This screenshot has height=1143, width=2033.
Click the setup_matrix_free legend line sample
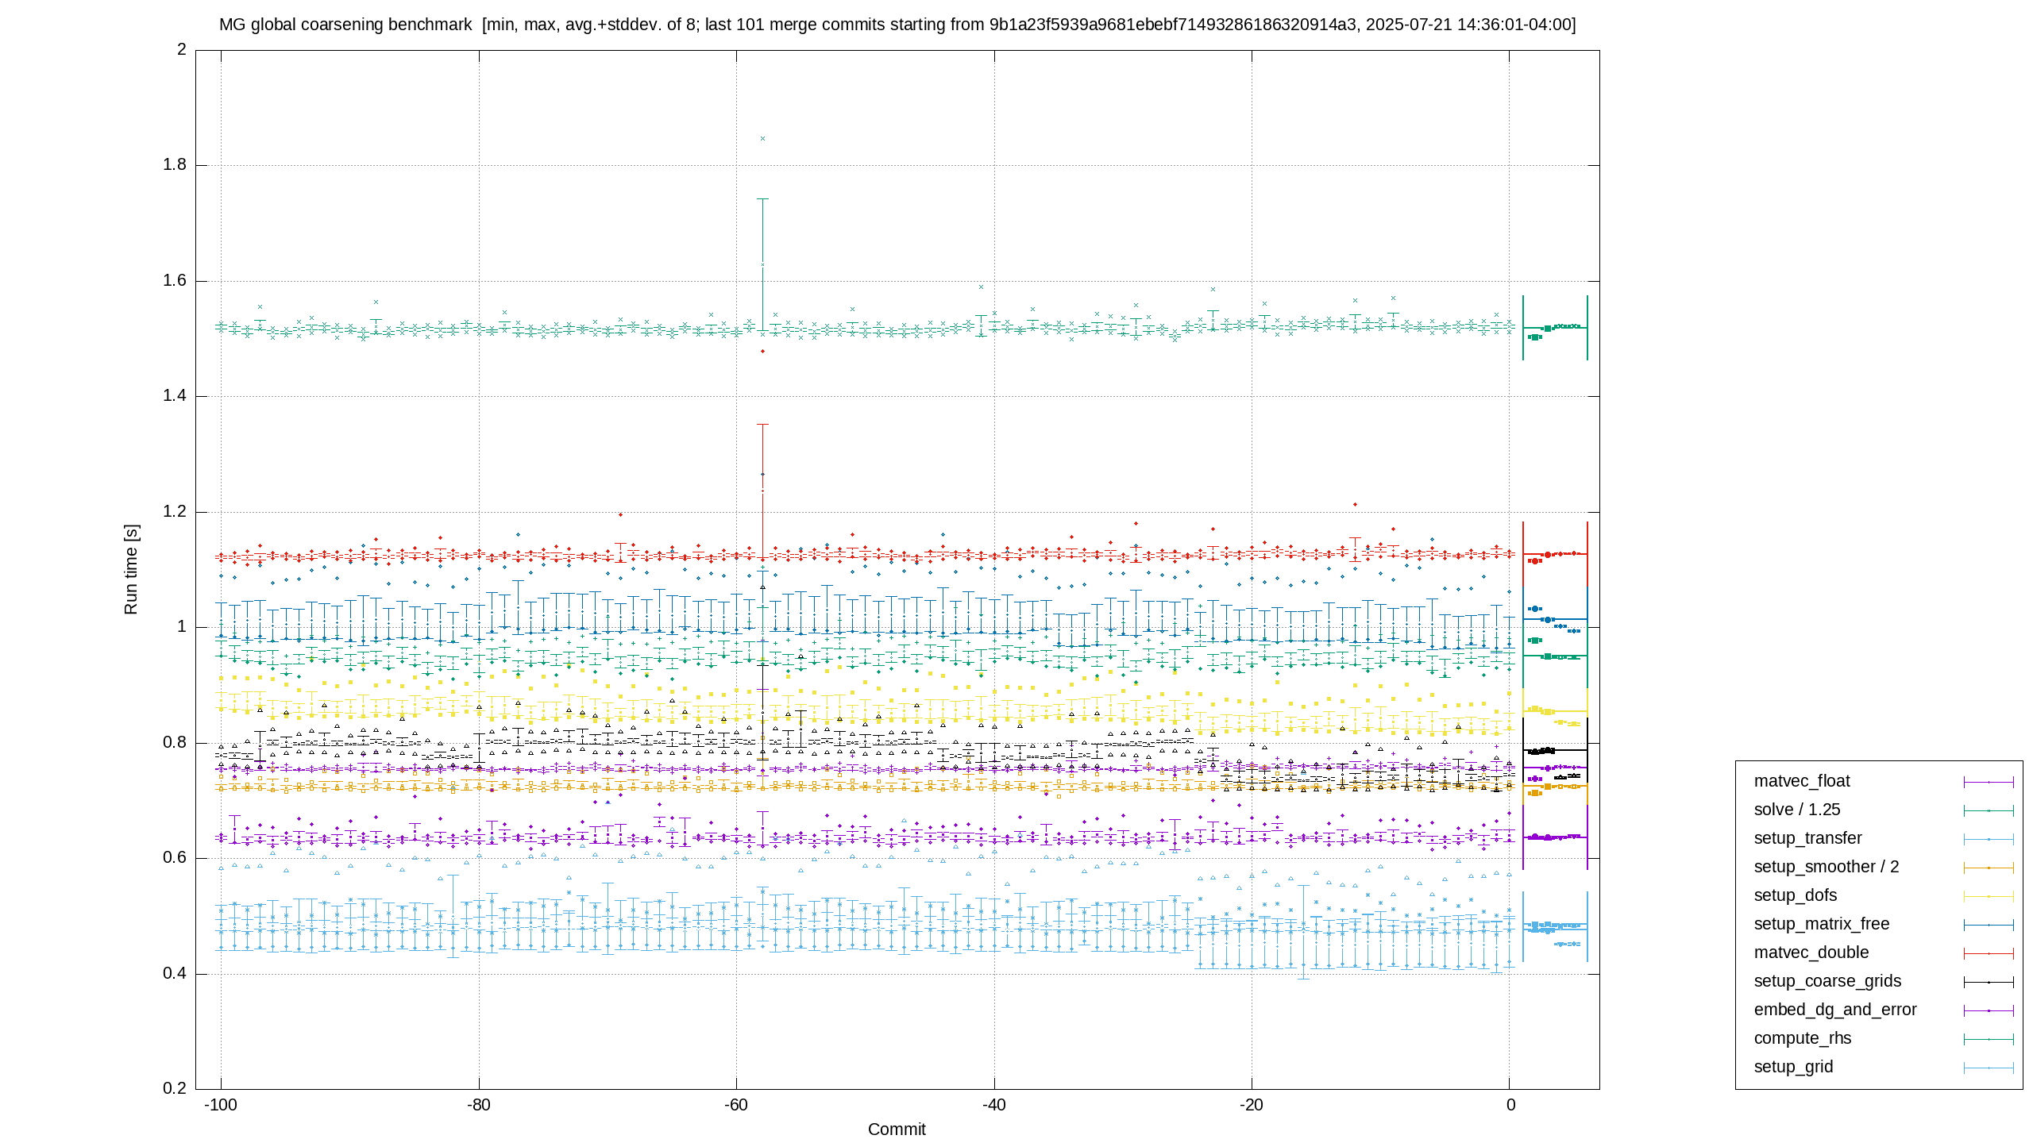[1989, 925]
